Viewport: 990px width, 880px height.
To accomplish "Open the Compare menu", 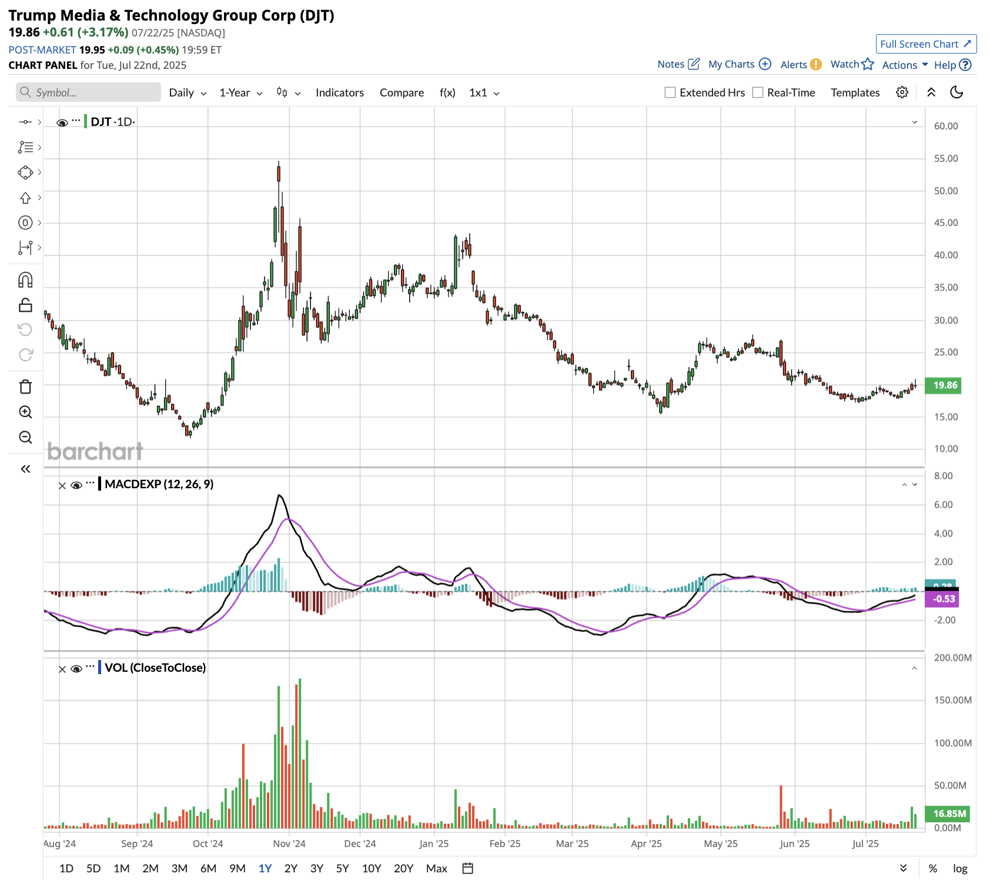I will click(x=402, y=92).
